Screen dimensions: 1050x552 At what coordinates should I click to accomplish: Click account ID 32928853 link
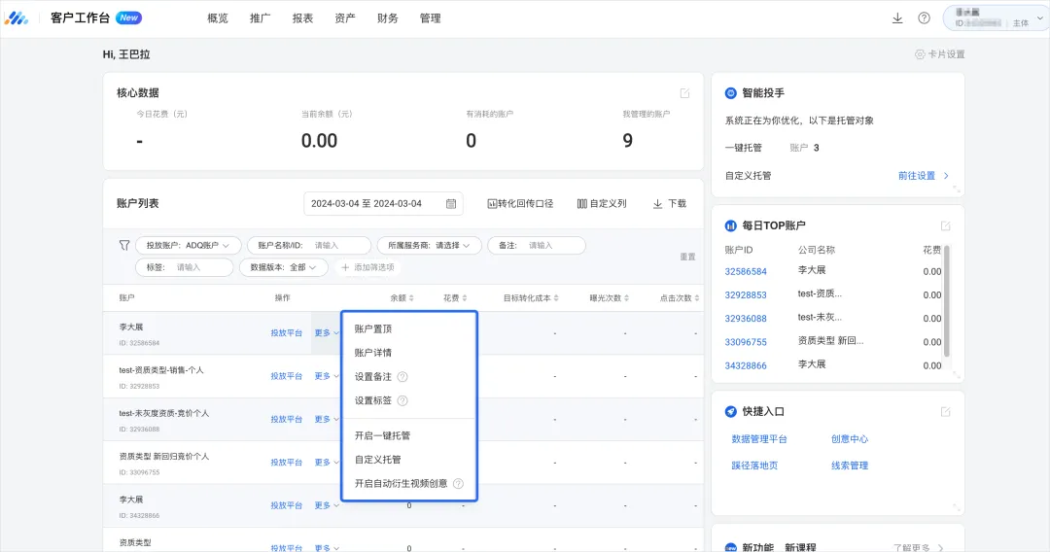[x=746, y=295]
